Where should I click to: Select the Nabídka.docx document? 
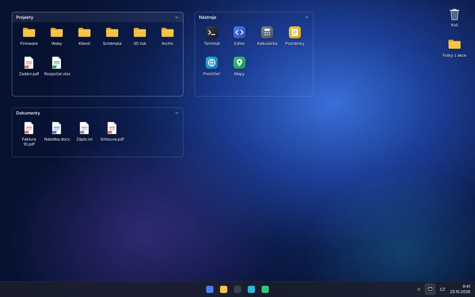(57, 128)
